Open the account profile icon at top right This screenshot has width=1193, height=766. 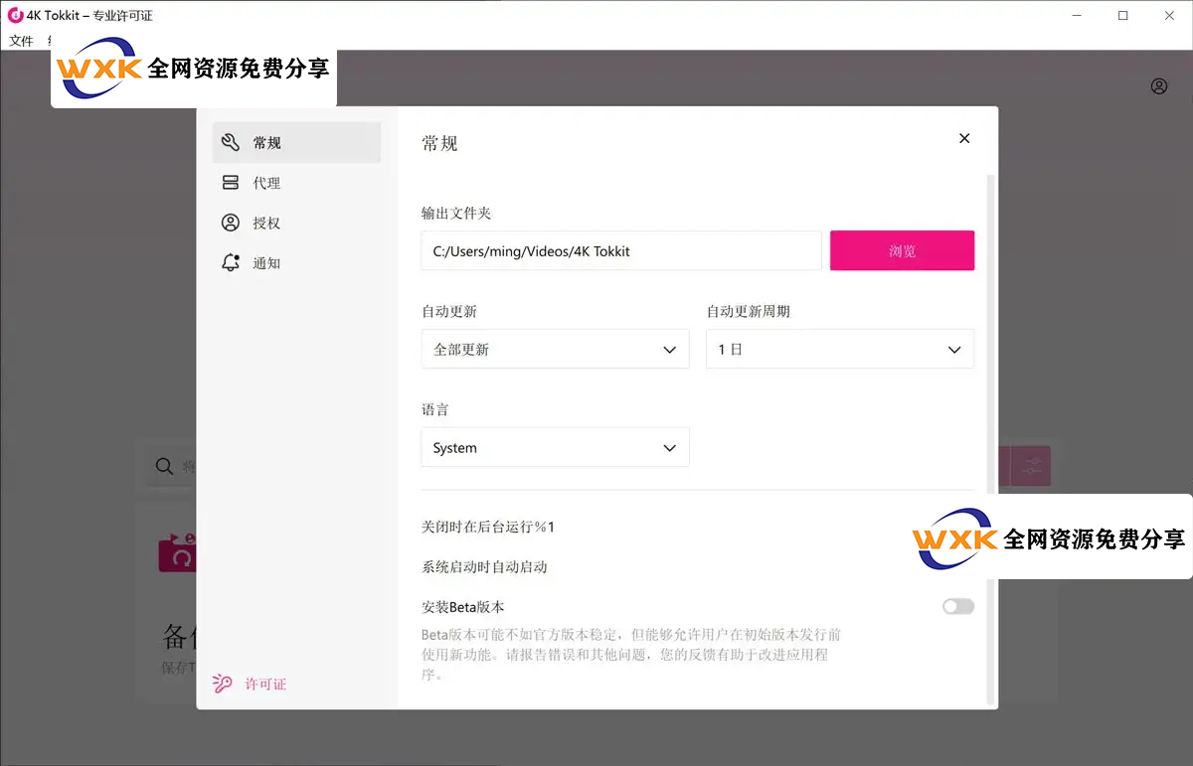1159,86
